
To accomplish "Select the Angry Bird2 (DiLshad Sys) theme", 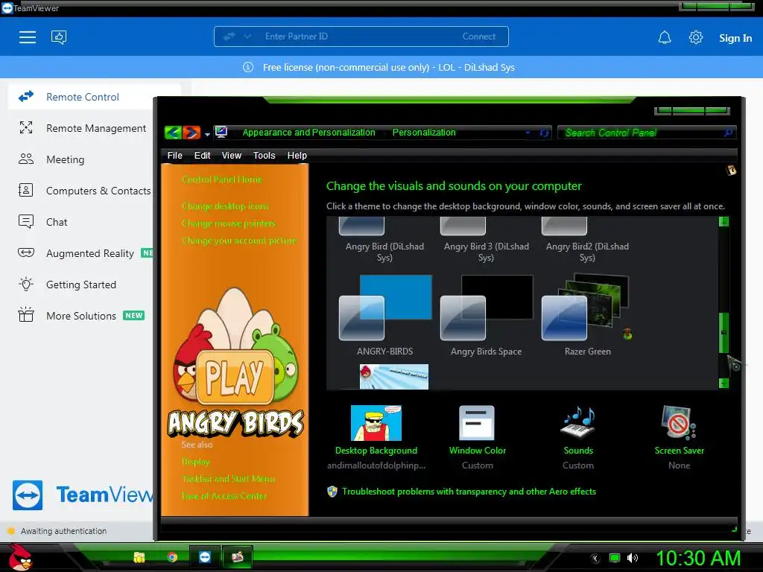I will click(587, 241).
